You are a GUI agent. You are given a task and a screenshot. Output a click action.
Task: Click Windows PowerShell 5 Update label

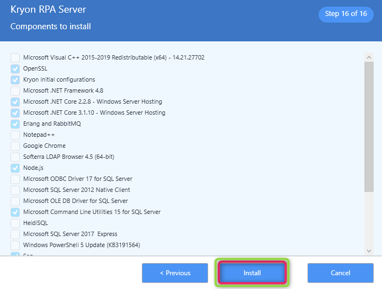pos(82,245)
